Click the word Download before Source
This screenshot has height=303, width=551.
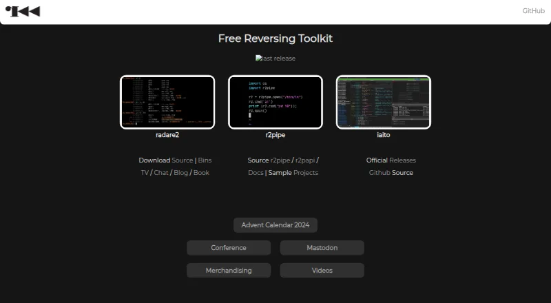tap(154, 160)
